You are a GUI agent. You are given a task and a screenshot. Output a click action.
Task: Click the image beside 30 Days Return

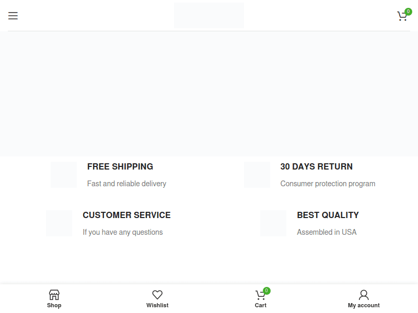pos(257,175)
